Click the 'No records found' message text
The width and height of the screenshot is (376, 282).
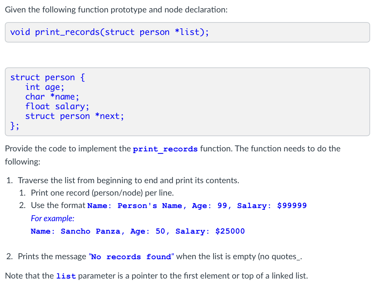[131, 257]
